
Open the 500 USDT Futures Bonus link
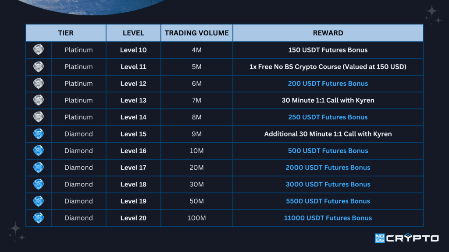point(328,150)
